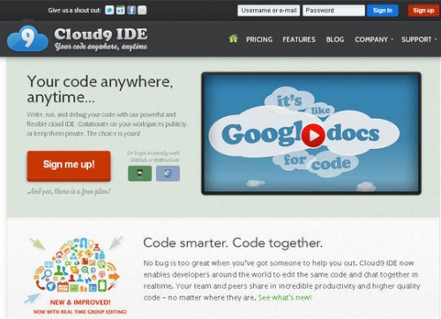Share with the Google +1 icon
The image size is (441, 319).
tap(120, 11)
